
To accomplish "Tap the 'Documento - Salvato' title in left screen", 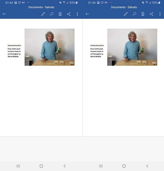I will [x=41, y=7].
